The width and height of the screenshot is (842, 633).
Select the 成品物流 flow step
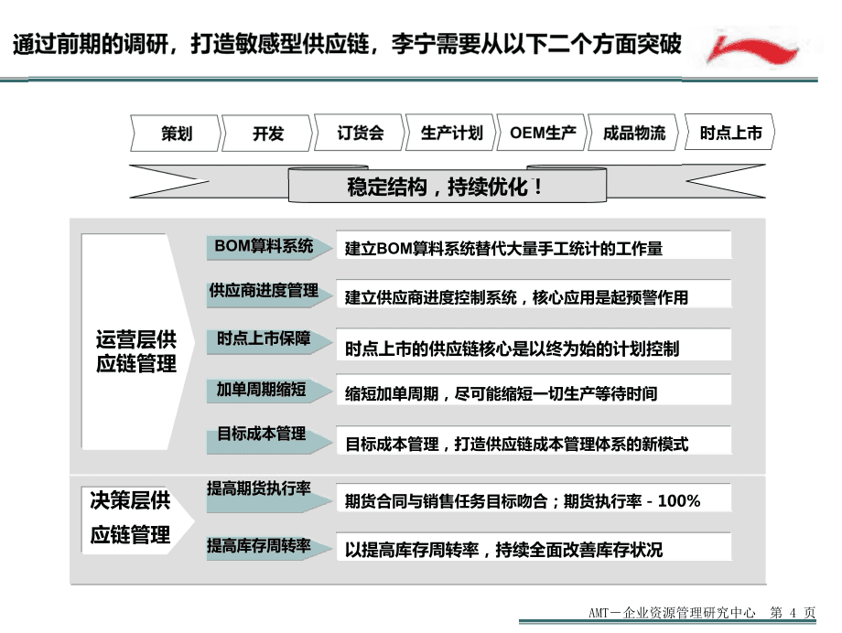633,133
